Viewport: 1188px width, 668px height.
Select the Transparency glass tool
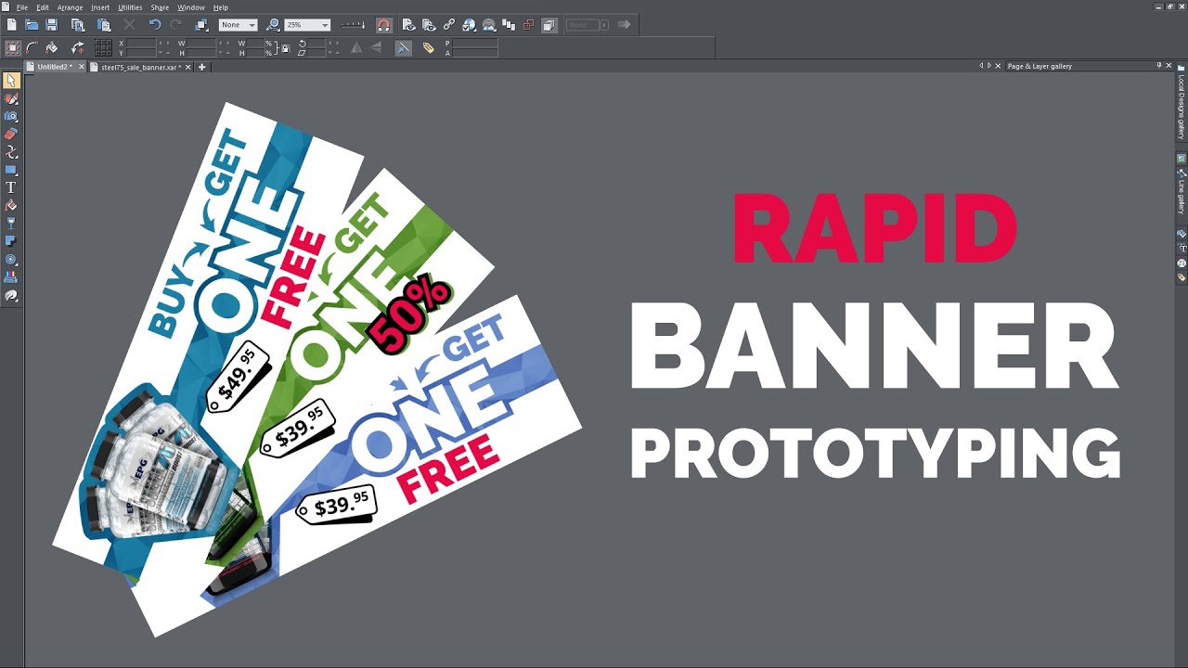[x=11, y=224]
